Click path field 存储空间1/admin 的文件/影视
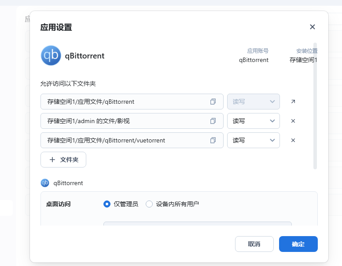 pos(132,121)
